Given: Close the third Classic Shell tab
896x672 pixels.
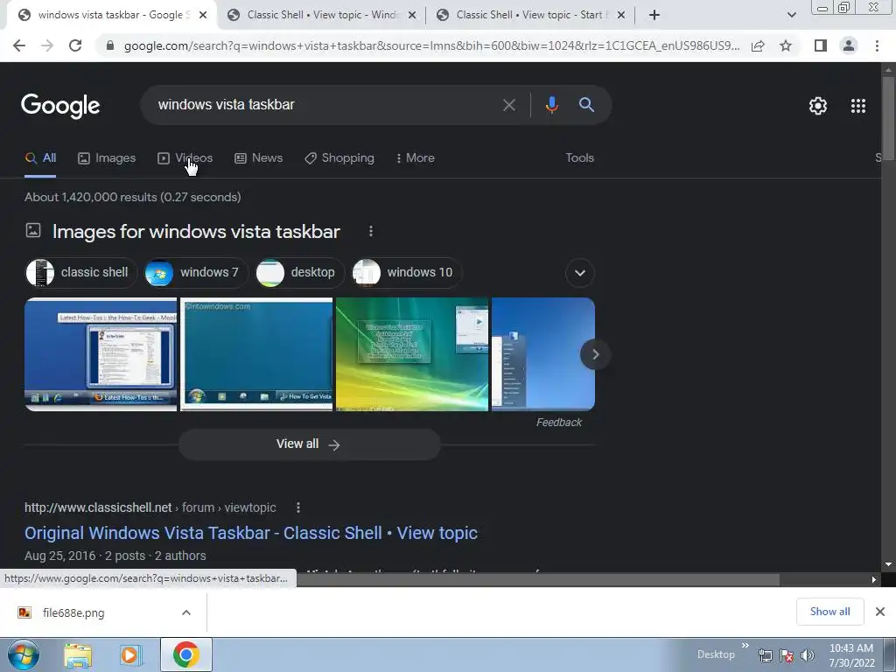Looking at the screenshot, I should [x=621, y=15].
